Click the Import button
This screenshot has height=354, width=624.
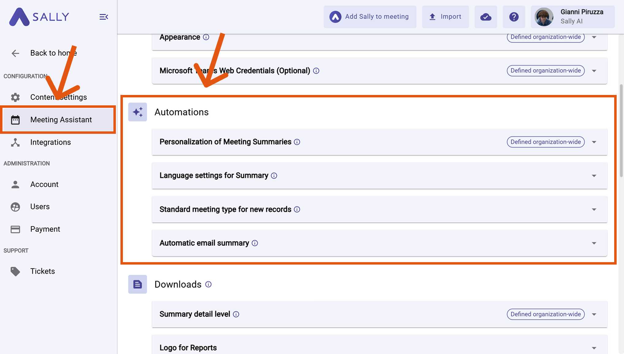(x=445, y=17)
